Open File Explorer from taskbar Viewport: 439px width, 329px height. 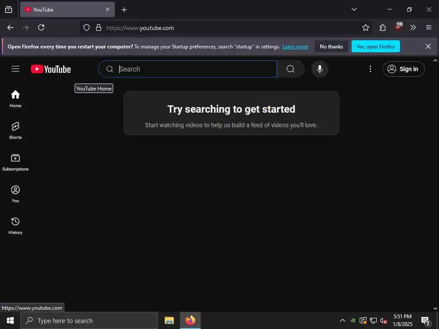click(169, 320)
